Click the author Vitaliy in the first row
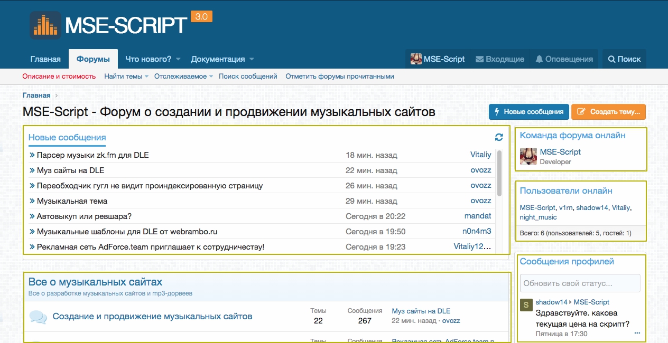Image resolution: width=668 pixels, height=343 pixels. pyautogui.click(x=481, y=155)
